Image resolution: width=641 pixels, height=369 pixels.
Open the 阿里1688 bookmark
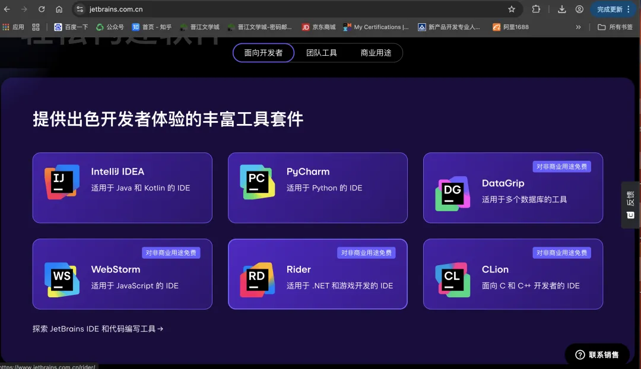pyautogui.click(x=510, y=27)
